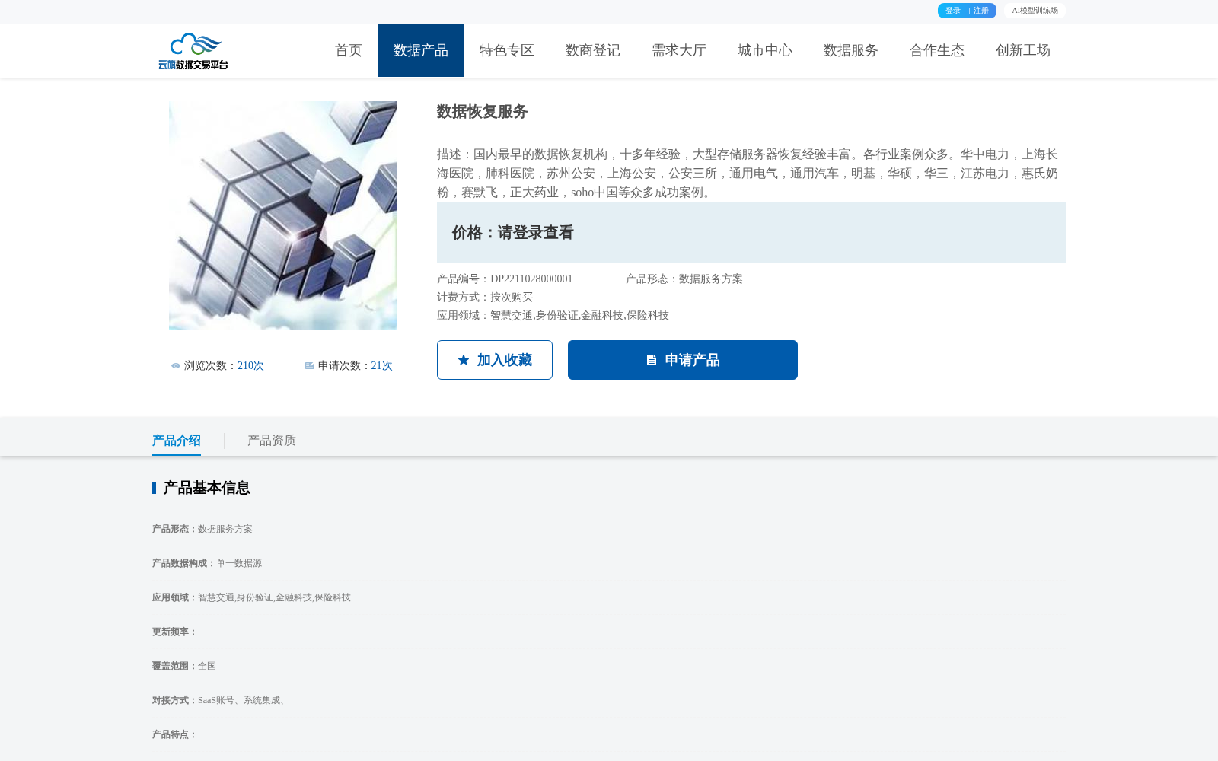Image resolution: width=1218 pixels, height=761 pixels.
Task: Click the 210次 view count
Action: pos(250,366)
